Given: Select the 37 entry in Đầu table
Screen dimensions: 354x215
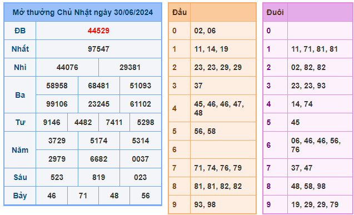Looking at the screenshot, I should click(x=198, y=86).
